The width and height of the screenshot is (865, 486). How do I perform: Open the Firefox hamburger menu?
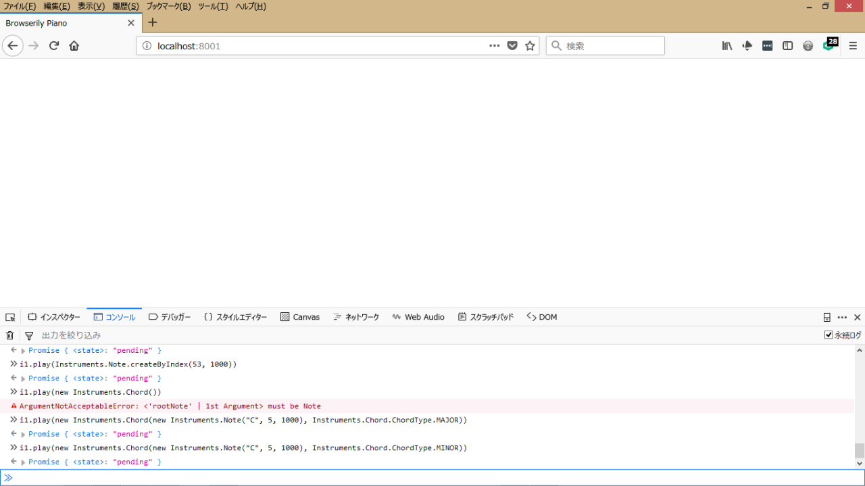click(853, 46)
